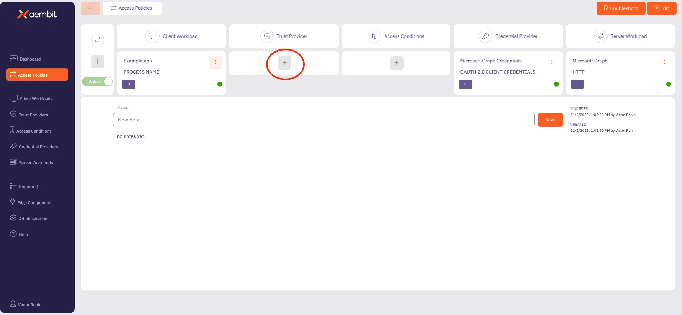Open Microsoft Graph Credentials options menu
This screenshot has width=682, height=315.
(x=552, y=62)
